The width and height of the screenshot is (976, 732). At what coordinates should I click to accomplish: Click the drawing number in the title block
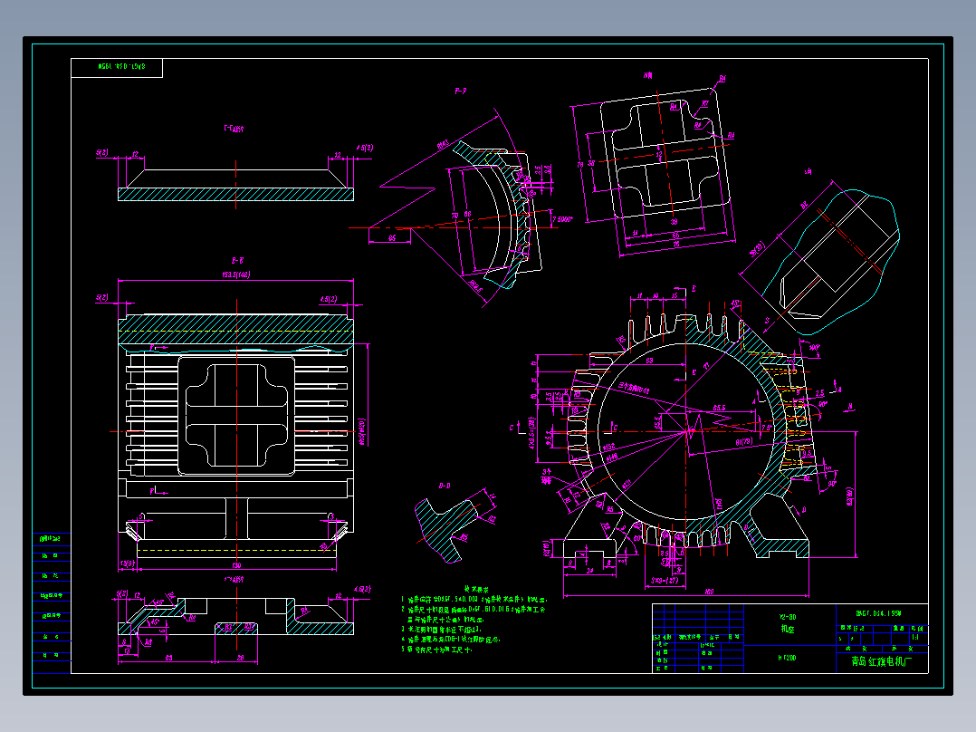878,613
